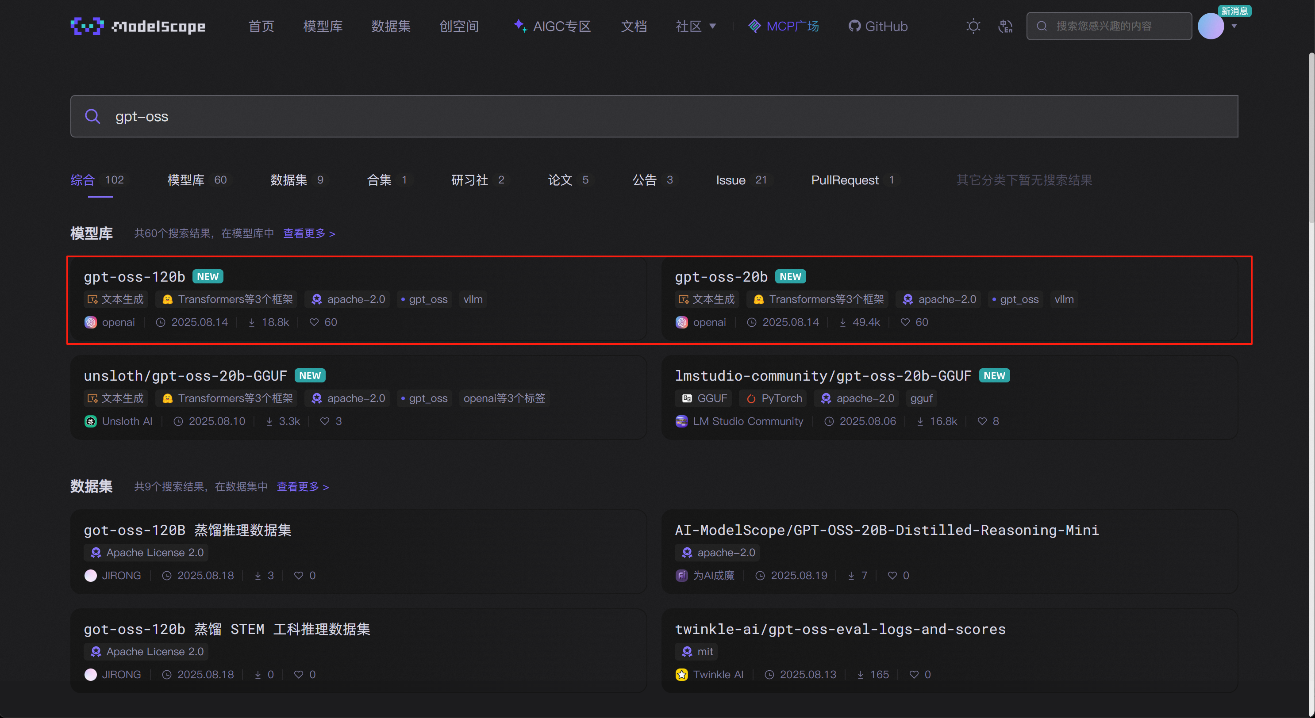This screenshot has width=1315, height=718.
Task: Click the mit license tag on twinkle-ai card
Action: 696,652
